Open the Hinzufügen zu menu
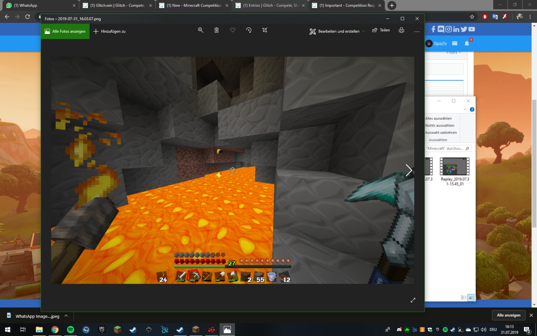The image size is (537, 336). click(109, 31)
